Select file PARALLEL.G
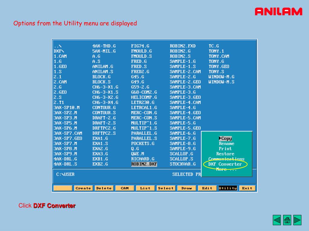 [x=144, y=133]
